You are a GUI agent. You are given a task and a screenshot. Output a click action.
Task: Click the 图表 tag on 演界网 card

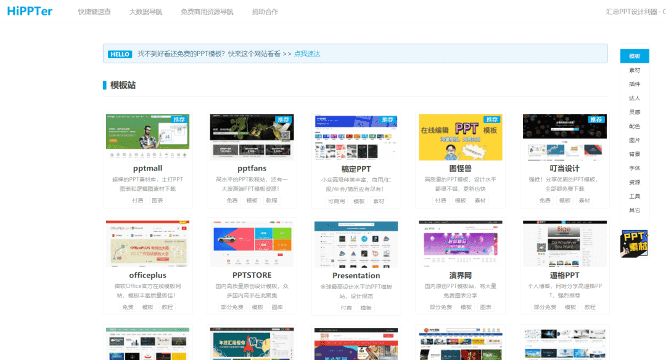[x=485, y=307]
